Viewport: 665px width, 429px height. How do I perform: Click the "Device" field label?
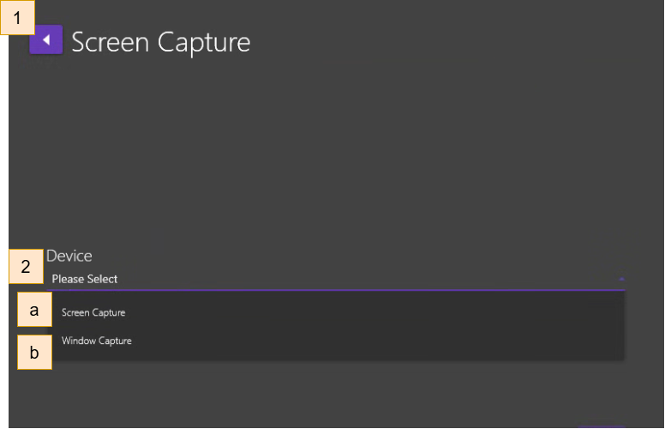[x=69, y=256]
